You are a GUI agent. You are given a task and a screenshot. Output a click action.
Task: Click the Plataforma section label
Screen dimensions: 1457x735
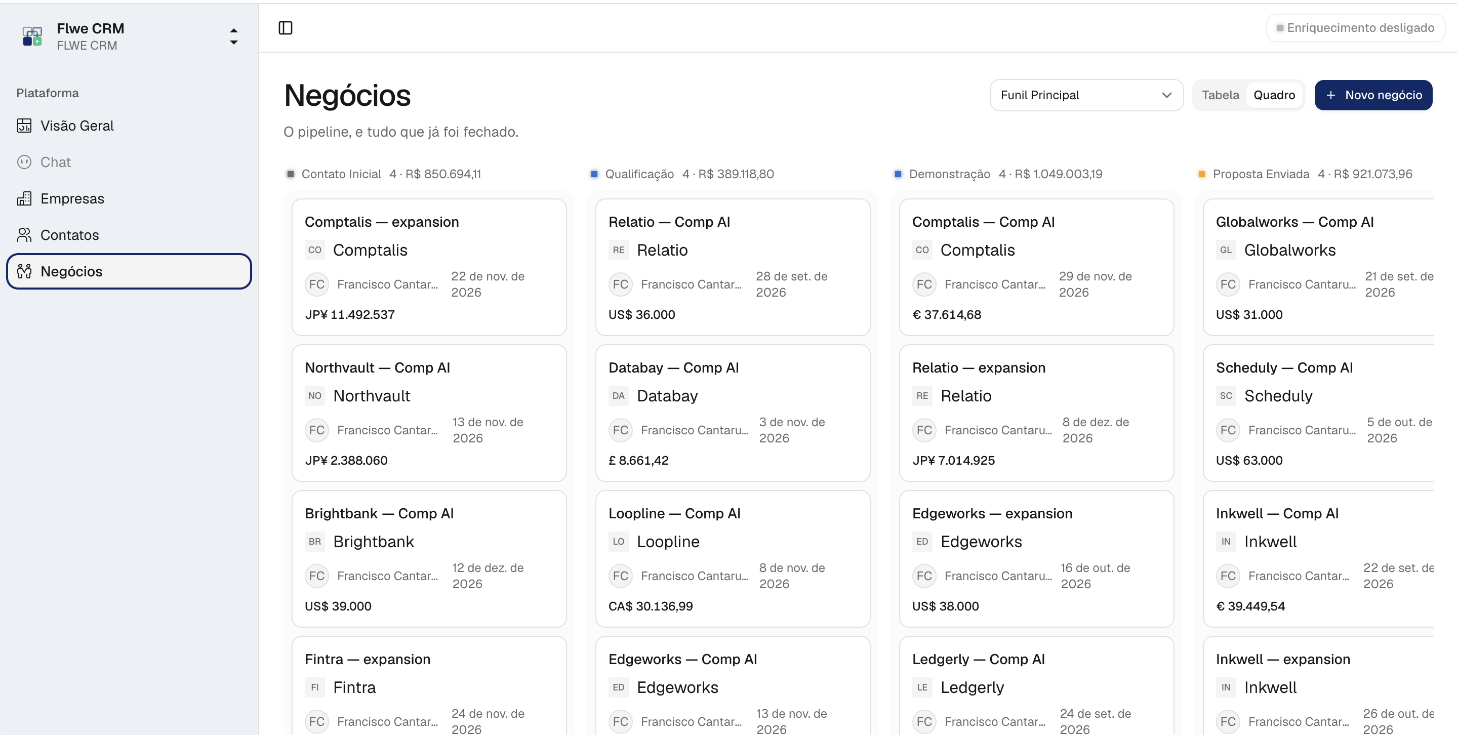48,93
